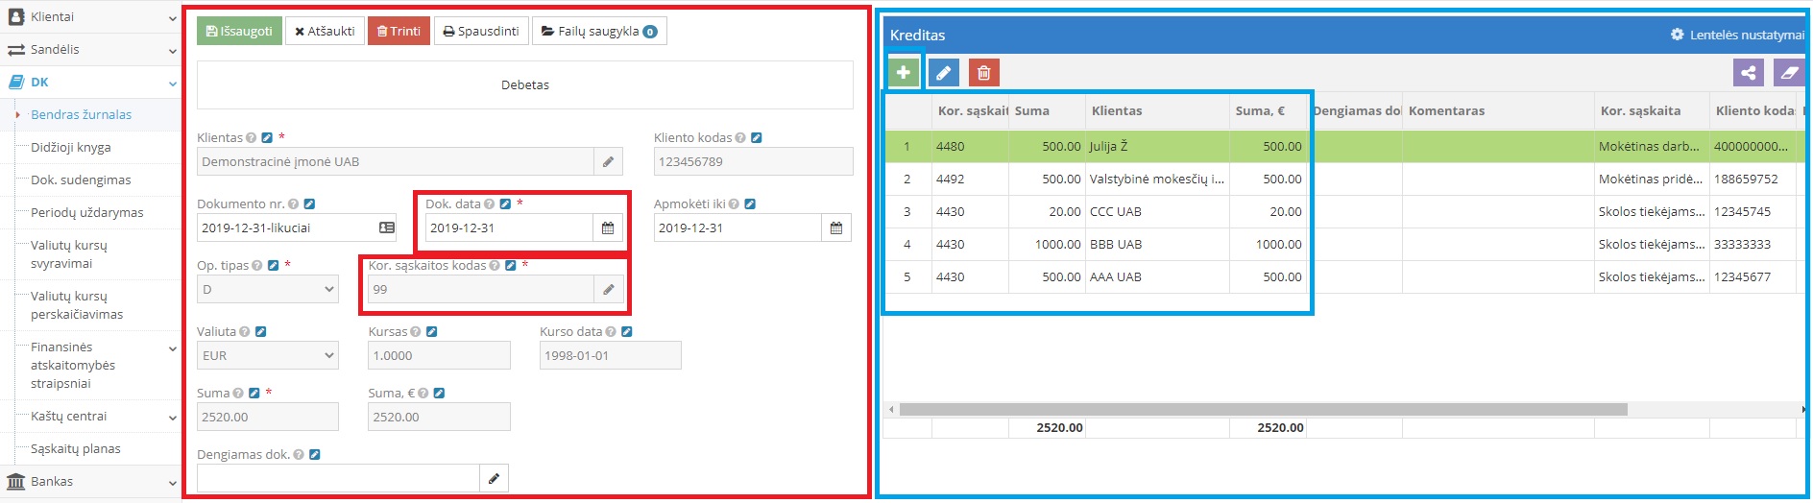Screen dimensions: 1813x503
Task: Click pencil icon in Kor. sąskaitos kodas field
Action: pos(608,289)
